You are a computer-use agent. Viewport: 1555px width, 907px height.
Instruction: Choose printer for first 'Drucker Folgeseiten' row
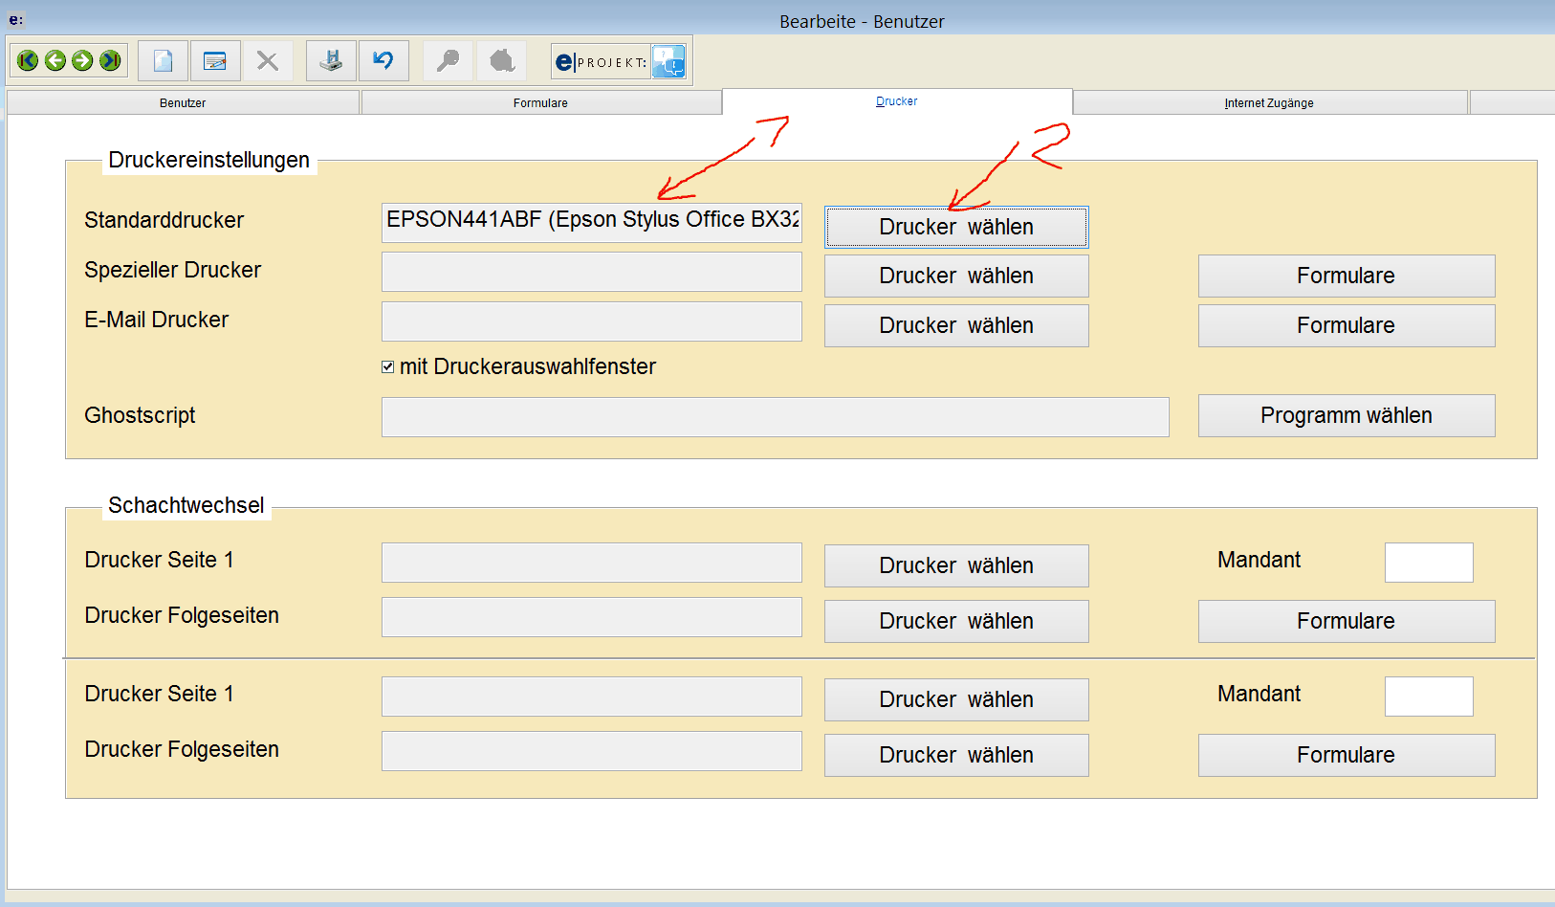tap(956, 621)
